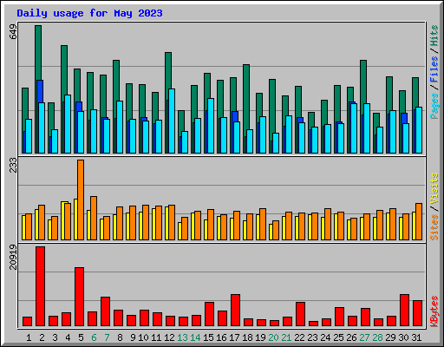Click day label "26" on the axis
The height and width of the screenshot is (347, 444).
click(x=351, y=337)
